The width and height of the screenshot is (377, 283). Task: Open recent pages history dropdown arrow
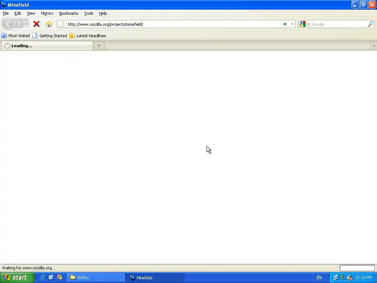coord(26,24)
